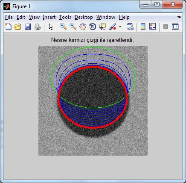Screen dimensions: 186x183
Task: Open the Tools menu
Action: (65, 17)
